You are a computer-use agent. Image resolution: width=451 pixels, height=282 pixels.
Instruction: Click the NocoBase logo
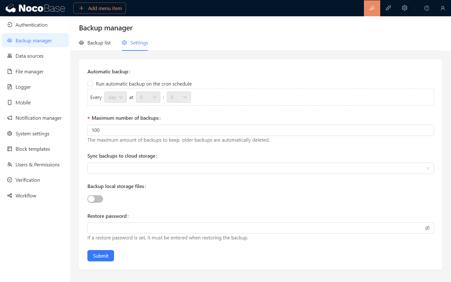click(35, 8)
